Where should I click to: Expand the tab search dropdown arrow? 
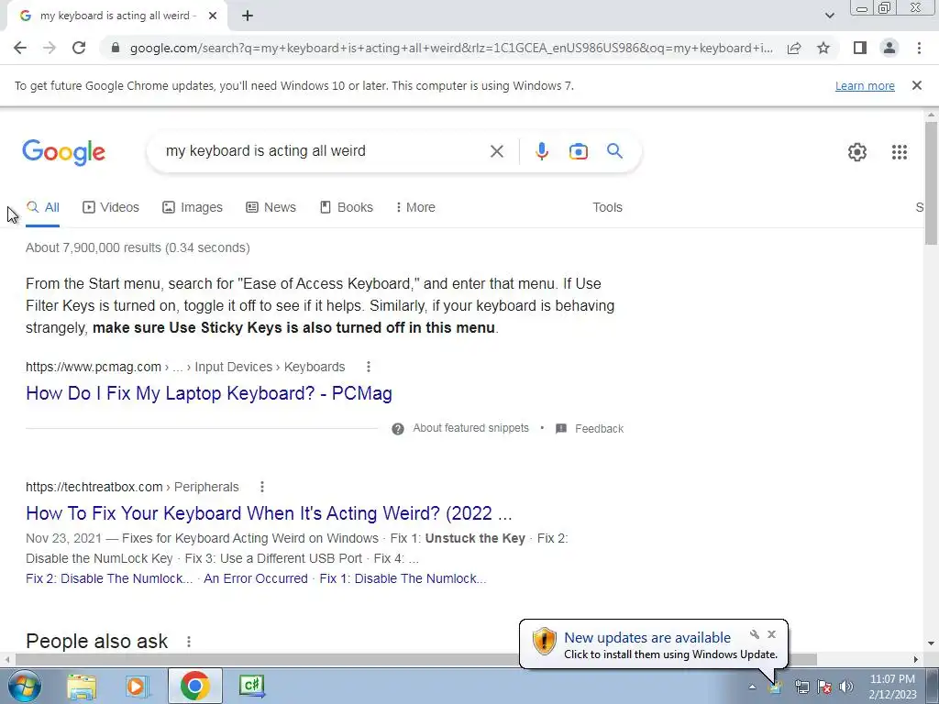[x=829, y=16]
